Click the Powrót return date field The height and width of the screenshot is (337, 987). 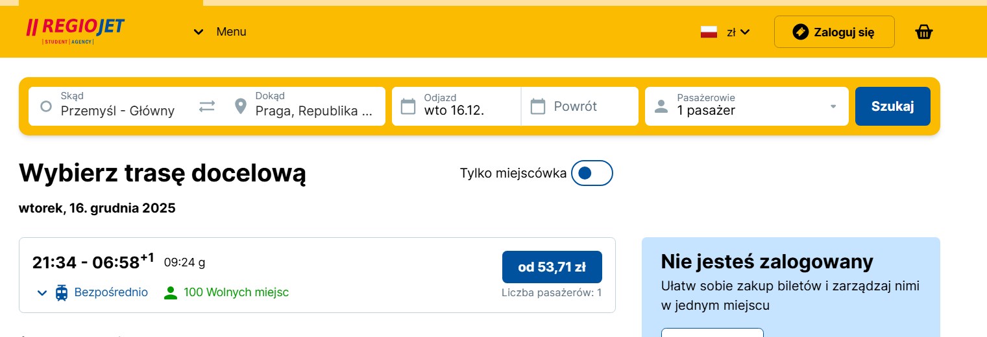click(579, 106)
